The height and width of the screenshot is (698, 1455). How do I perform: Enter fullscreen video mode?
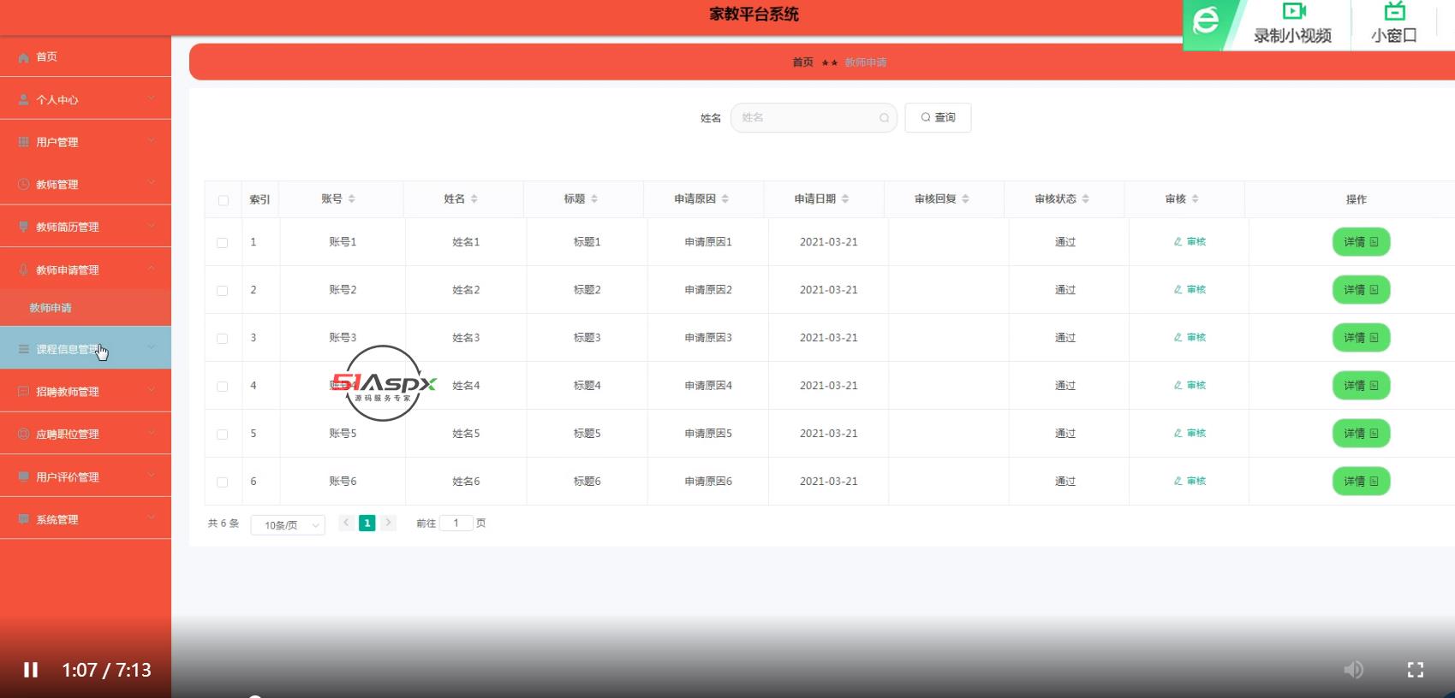pyautogui.click(x=1416, y=670)
